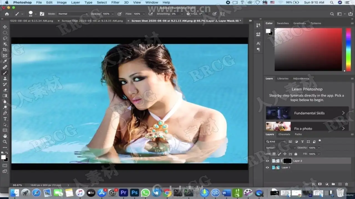
Task: Switch to the 9.18.35 AM document tab
Action: click(92, 21)
